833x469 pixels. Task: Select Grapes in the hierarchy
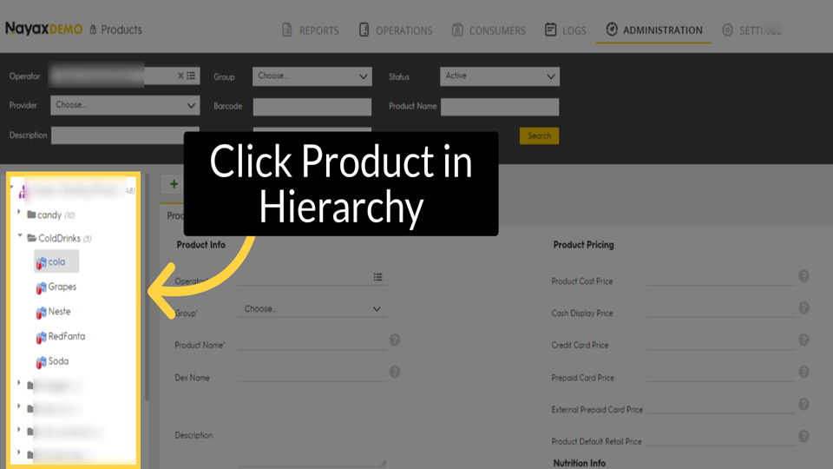click(x=62, y=287)
